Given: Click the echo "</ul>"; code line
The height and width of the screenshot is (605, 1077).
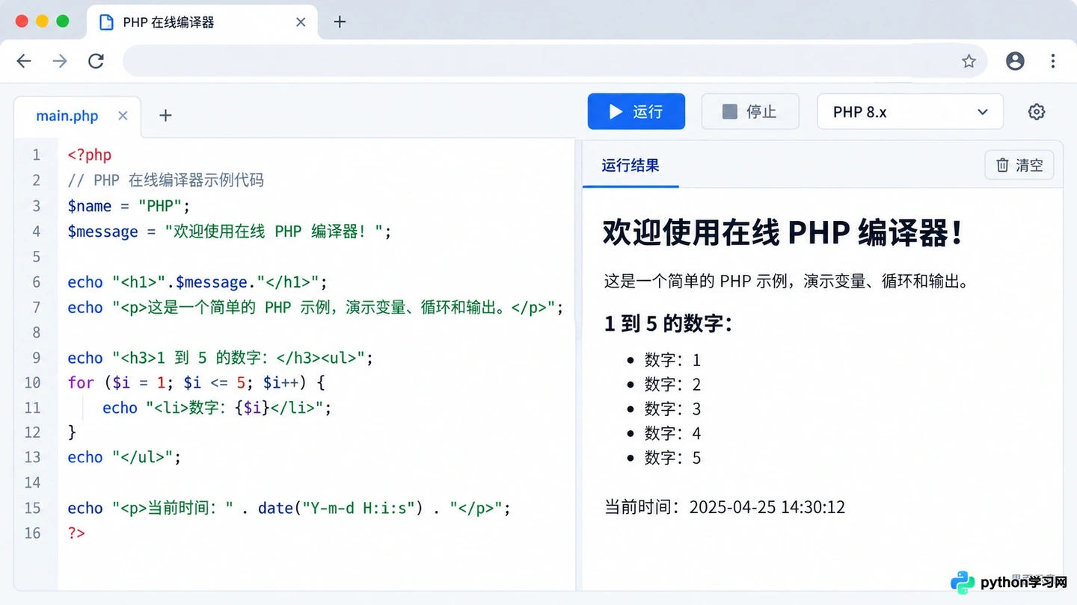Looking at the screenshot, I should click(124, 457).
